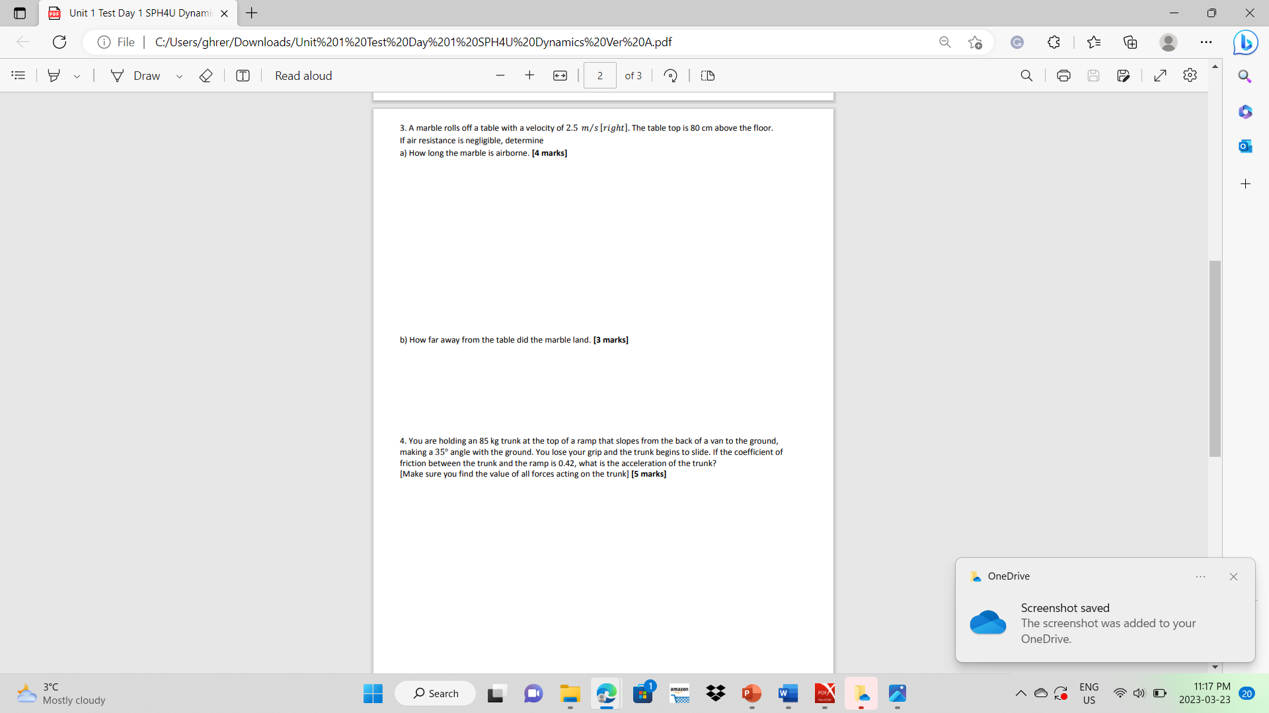The height and width of the screenshot is (713, 1269).
Task: Open Grammarly from the address bar
Action: tap(1017, 42)
